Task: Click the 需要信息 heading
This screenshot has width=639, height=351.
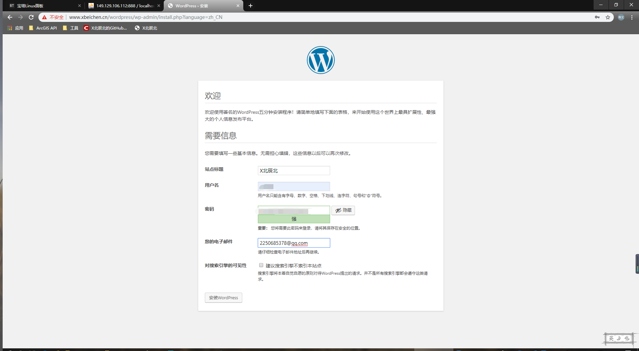Action: (221, 136)
